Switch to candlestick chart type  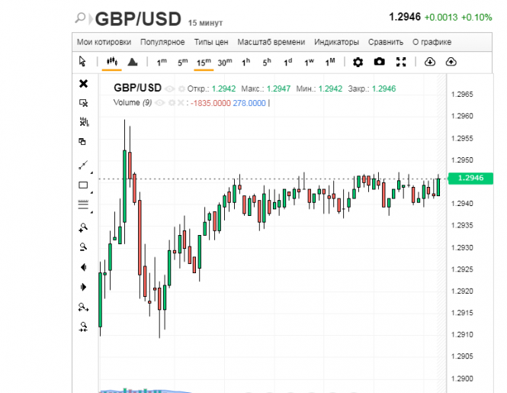[x=112, y=61]
